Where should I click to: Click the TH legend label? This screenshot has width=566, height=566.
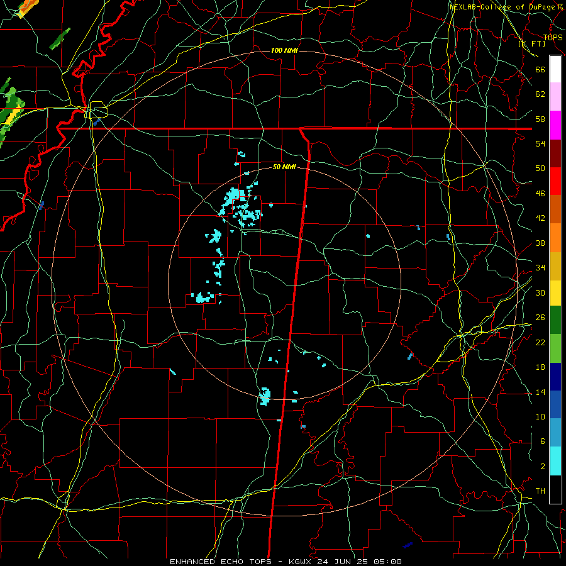pyautogui.click(x=540, y=491)
